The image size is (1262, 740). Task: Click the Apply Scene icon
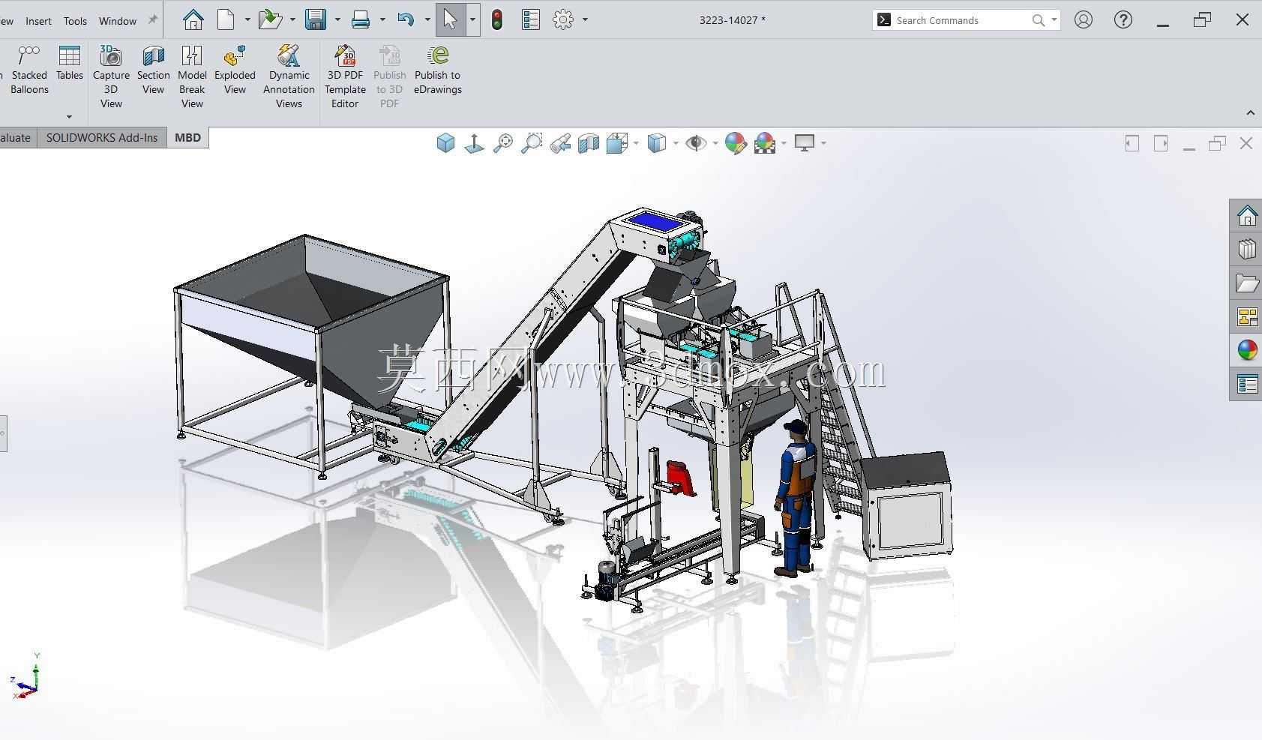click(765, 142)
